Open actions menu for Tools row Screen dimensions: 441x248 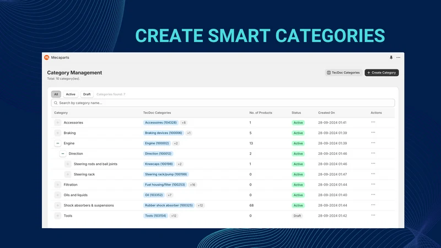[373, 215]
